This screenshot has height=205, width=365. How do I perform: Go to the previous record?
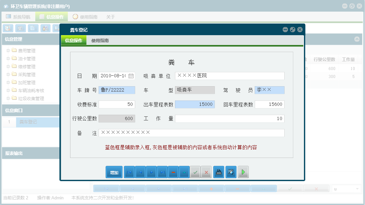pyautogui.click(x=140, y=172)
